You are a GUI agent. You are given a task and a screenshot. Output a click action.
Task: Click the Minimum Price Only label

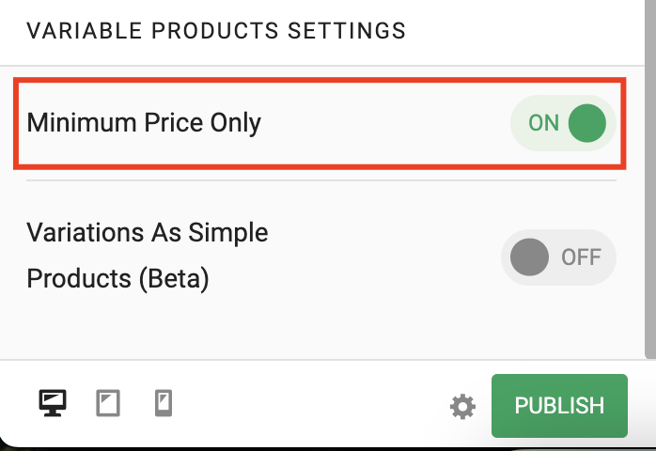tap(144, 123)
